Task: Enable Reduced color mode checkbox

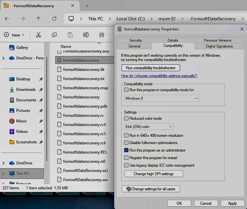Action: pos(126,118)
